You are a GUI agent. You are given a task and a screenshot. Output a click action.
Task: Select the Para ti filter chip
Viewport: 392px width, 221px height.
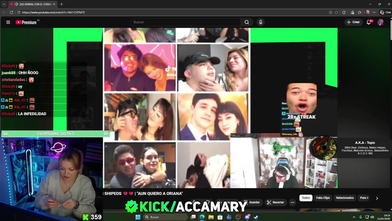pos(364,198)
